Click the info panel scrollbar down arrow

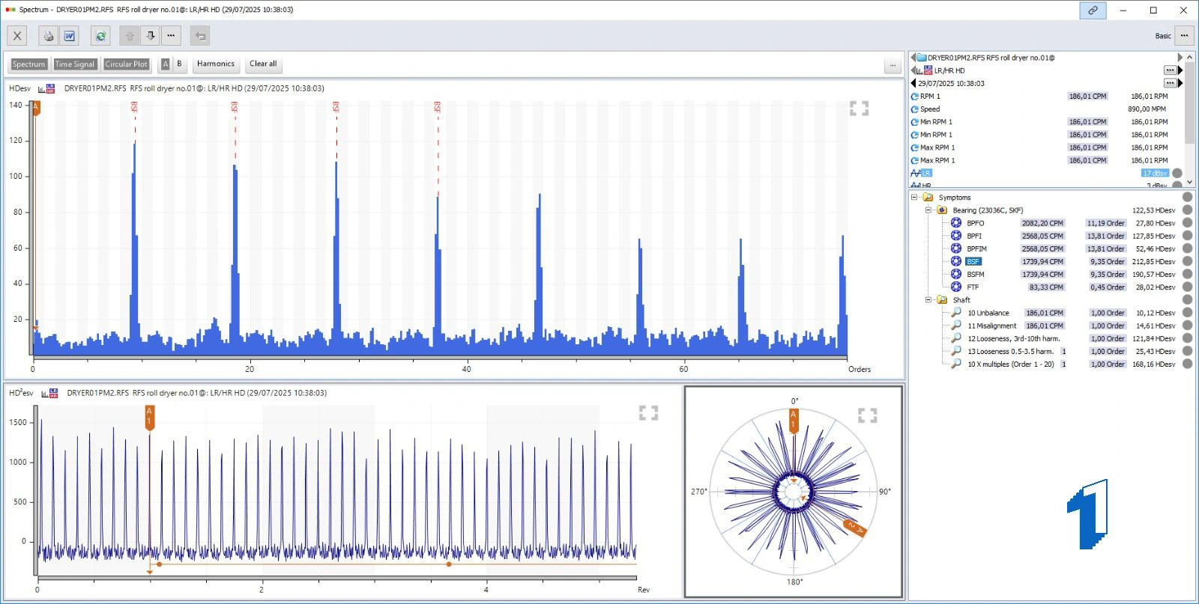click(x=1189, y=182)
